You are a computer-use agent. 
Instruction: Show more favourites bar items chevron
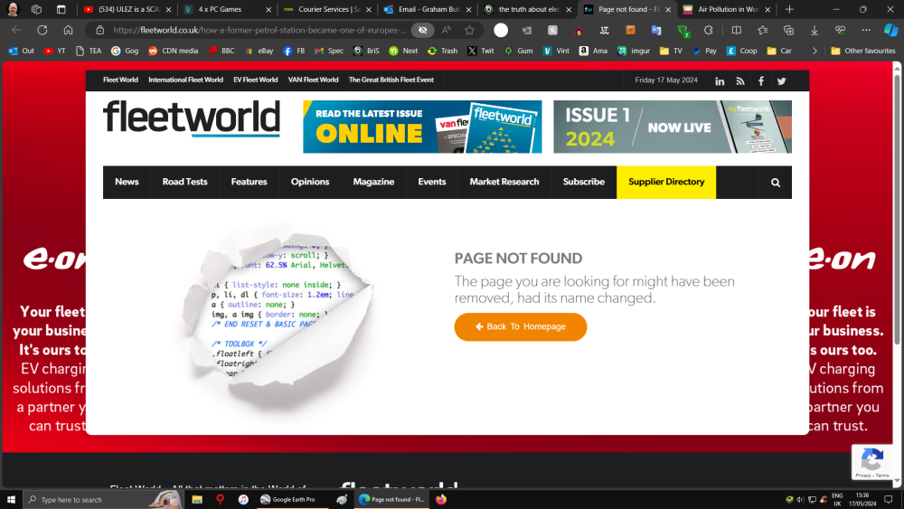(x=815, y=51)
